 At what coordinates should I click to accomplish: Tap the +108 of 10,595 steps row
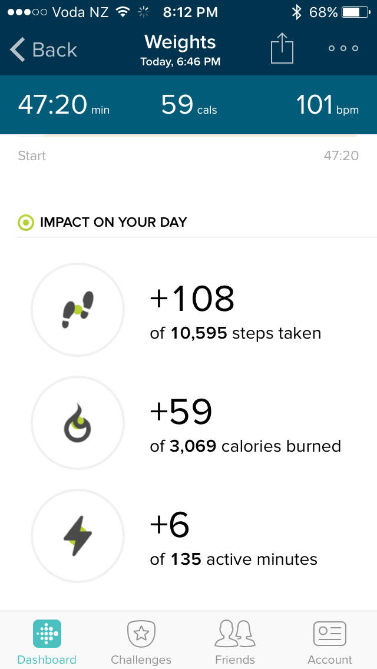pyautogui.click(x=197, y=310)
